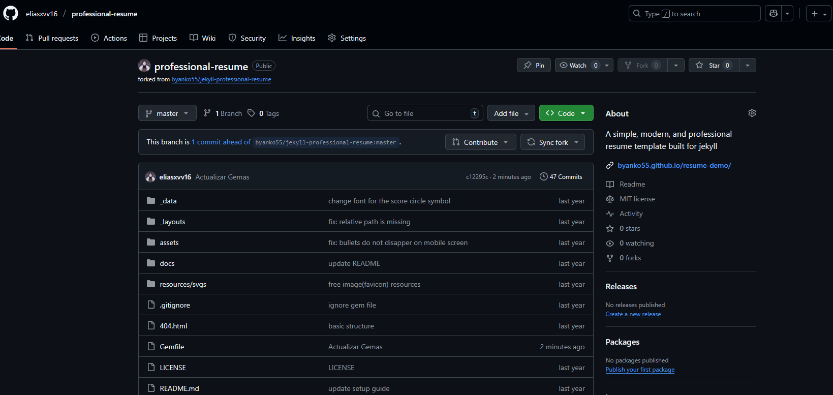Click the Copilot icon in header
This screenshot has width=833, height=395.
tap(773, 14)
